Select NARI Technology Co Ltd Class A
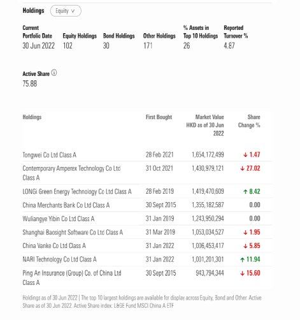The width and height of the screenshot is (300, 320). coord(60,259)
